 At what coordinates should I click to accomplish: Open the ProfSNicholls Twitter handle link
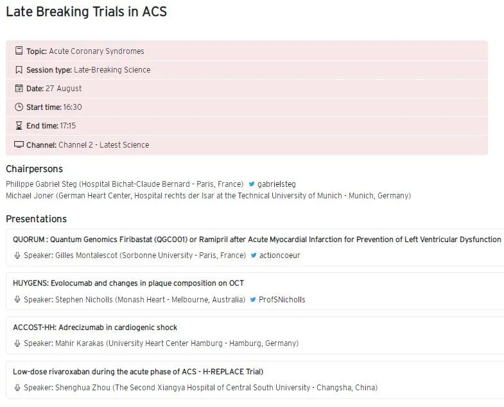coord(282,300)
